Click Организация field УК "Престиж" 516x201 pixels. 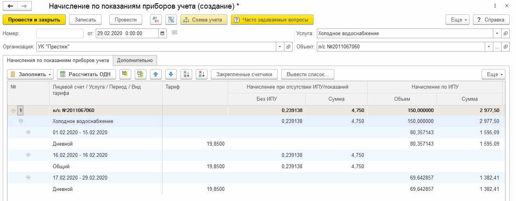coord(156,47)
